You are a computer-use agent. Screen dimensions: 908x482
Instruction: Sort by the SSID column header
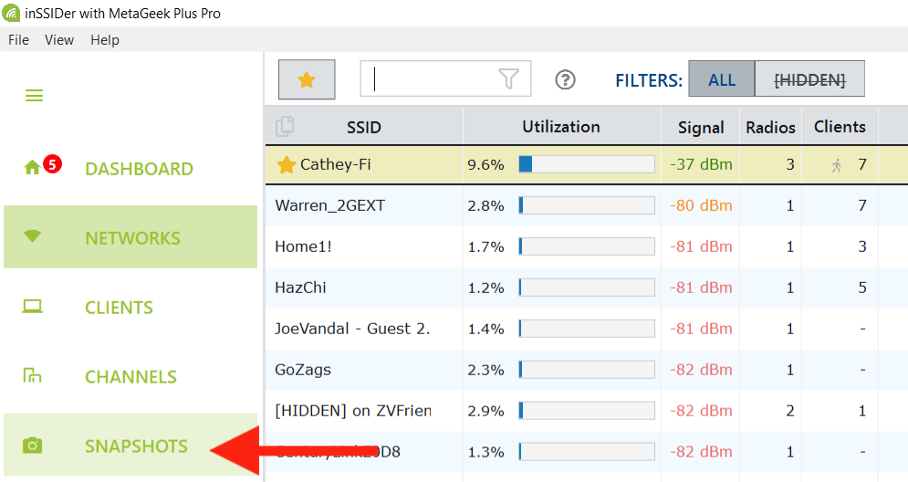(364, 127)
